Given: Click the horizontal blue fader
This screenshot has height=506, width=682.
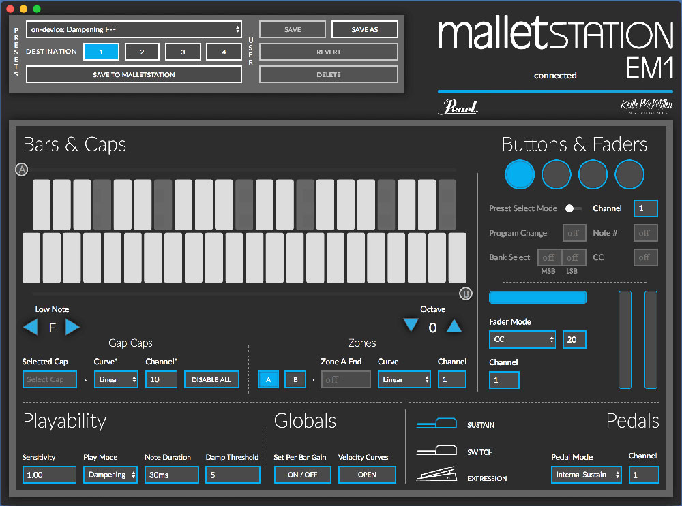Looking at the screenshot, I should [537, 297].
